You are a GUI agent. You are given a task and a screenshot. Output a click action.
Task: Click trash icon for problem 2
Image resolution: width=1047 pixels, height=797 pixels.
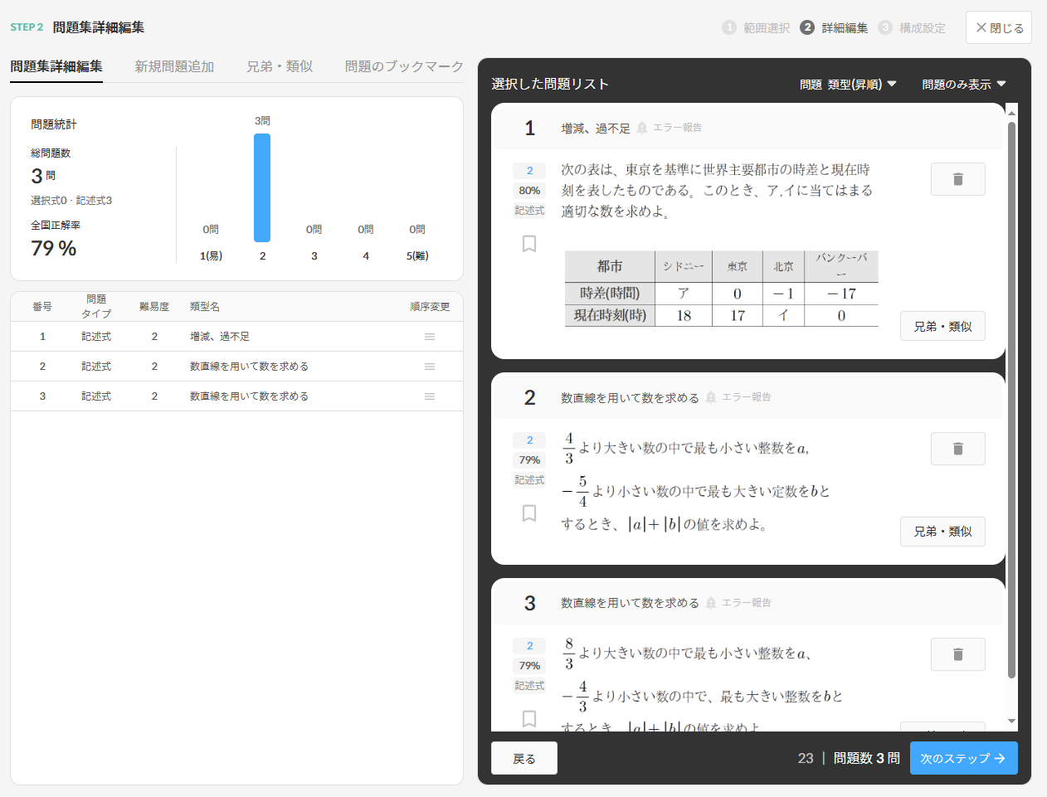pos(957,449)
